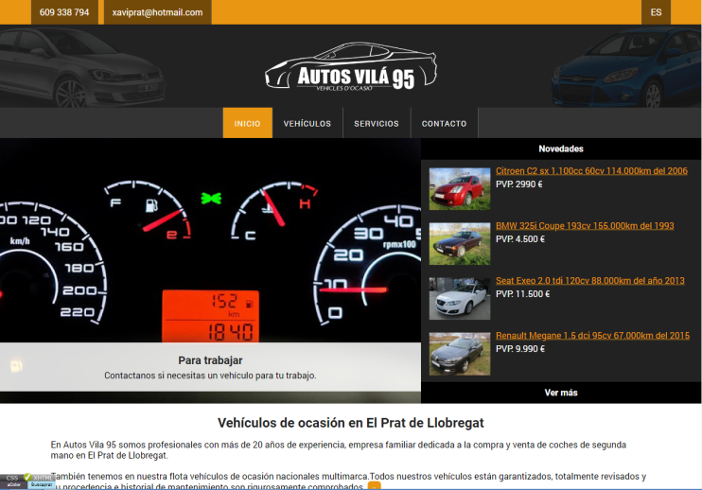
Task: Click the CSS validation badge
Action: [x=12, y=478]
